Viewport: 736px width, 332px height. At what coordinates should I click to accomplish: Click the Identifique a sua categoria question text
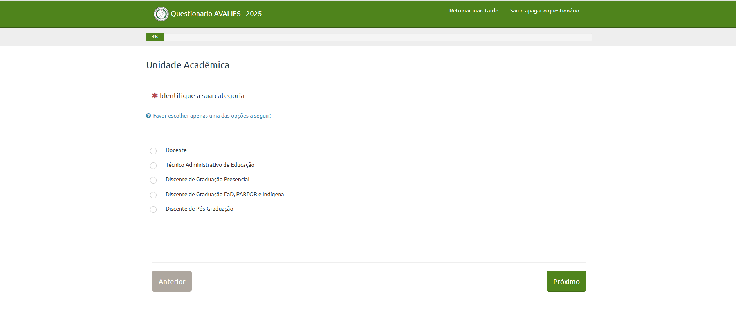(202, 96)
